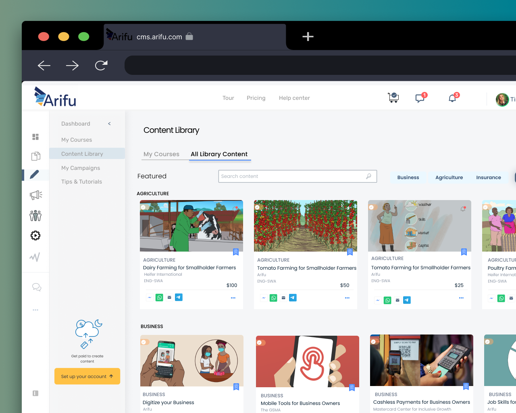The height and width of the screenshot is (413, 516).
Task: Open the people group sidebar icon
Action: [35, 216]
